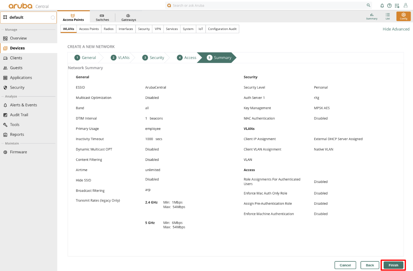The width and height of the screenshot is (413, 271).
Task: Jump to step 3 Security
Action: (x=153, y=58)
